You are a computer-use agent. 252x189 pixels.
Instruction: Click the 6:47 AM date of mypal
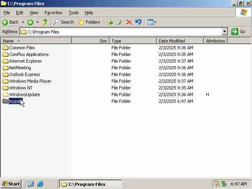coord(176,101)
